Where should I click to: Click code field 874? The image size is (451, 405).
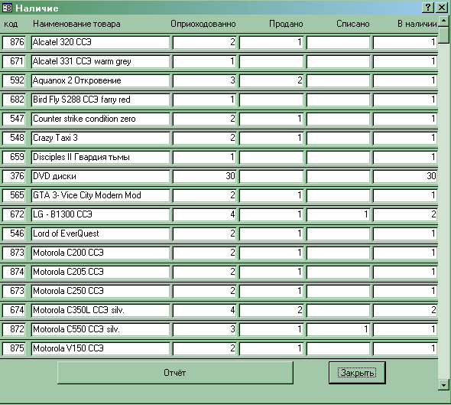tap(14, 272)
